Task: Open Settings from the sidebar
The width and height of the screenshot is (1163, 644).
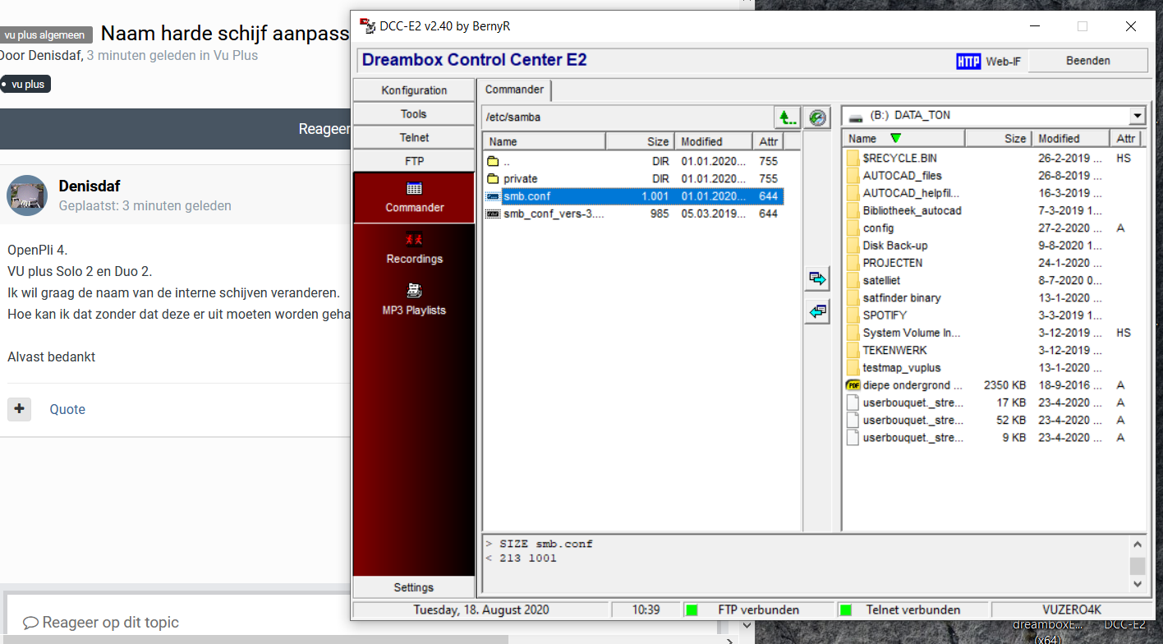Action: pyautogui.click(x=414, y=586)
